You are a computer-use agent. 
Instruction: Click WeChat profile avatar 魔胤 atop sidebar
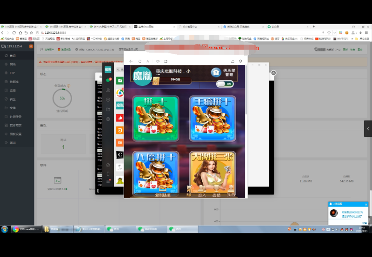point(108,69)
